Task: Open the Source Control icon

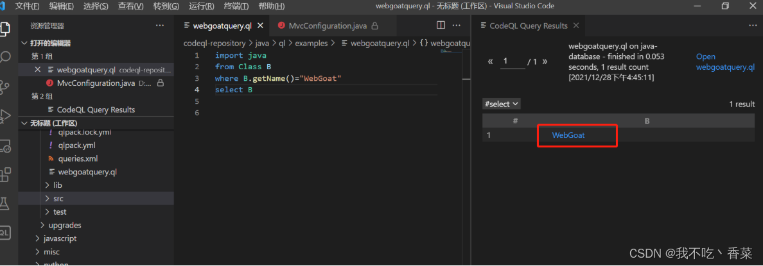Action: pos(4,87)
